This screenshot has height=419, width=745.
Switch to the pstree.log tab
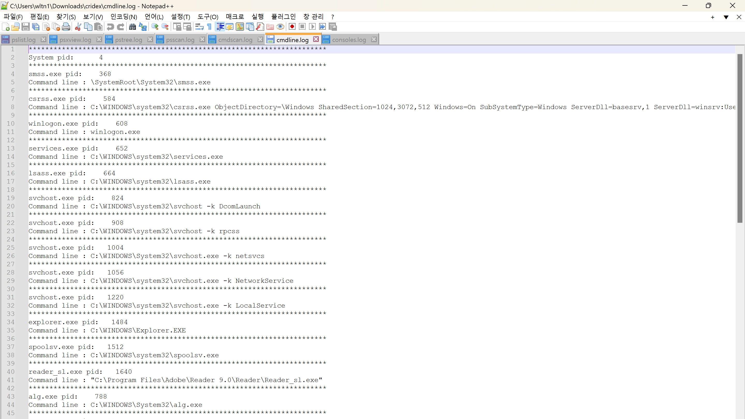pos(128,40)
